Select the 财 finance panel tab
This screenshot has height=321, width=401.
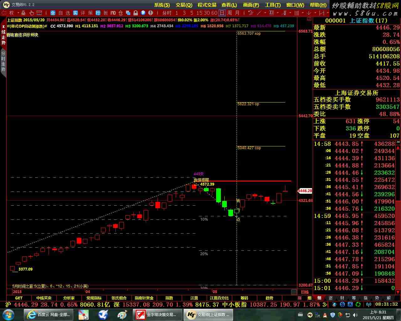pos(342,298)
